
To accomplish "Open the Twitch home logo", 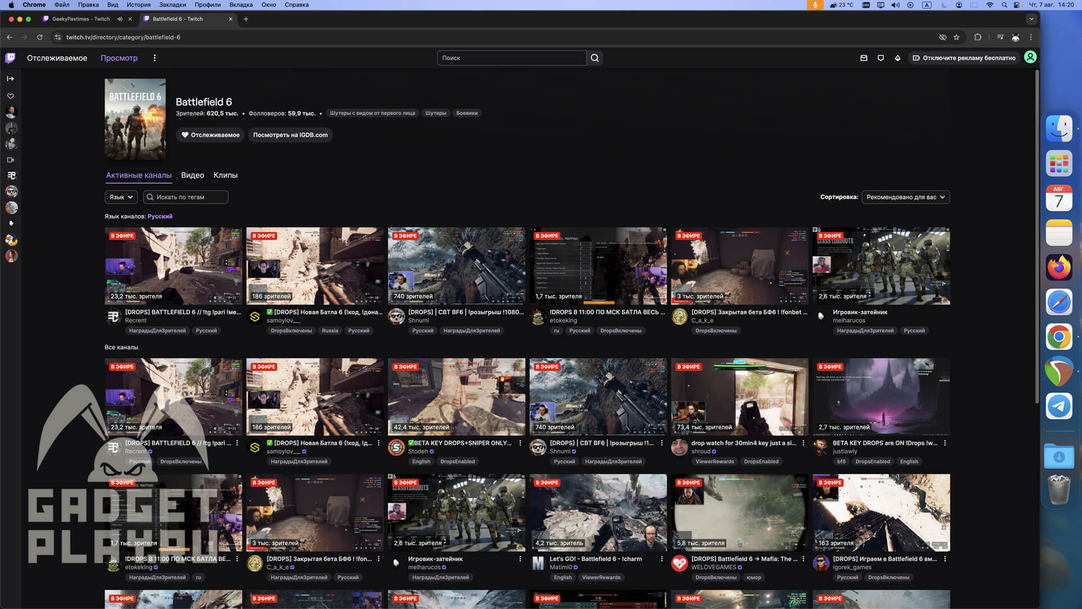I will point(10,58).
